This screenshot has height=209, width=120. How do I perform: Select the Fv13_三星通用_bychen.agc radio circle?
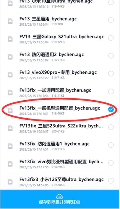point(111,20)
